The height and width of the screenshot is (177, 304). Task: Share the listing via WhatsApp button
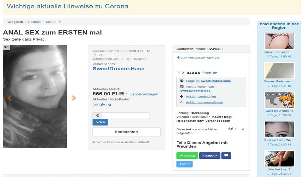pos(187,156)
